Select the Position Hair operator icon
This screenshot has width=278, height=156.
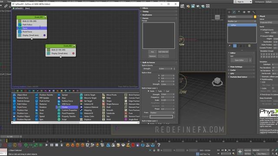14,110
